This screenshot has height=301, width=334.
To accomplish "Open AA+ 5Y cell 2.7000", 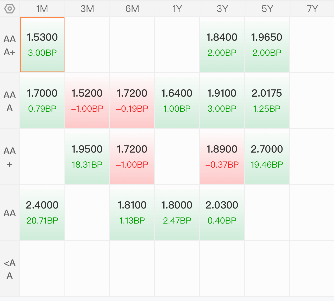I will [267, 157].
